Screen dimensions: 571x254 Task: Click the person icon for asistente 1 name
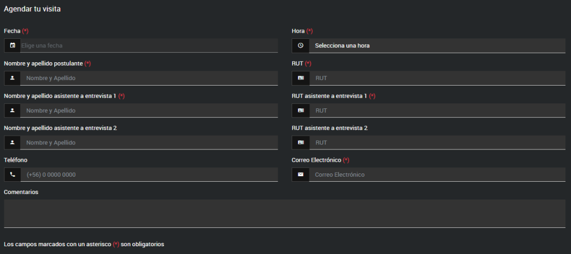click(x=12, y=110)
